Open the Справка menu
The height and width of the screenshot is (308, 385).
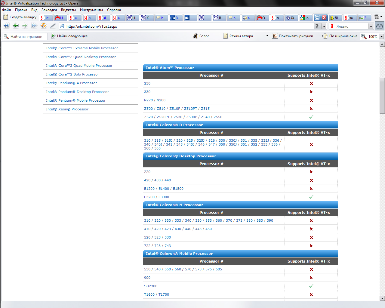114,10
